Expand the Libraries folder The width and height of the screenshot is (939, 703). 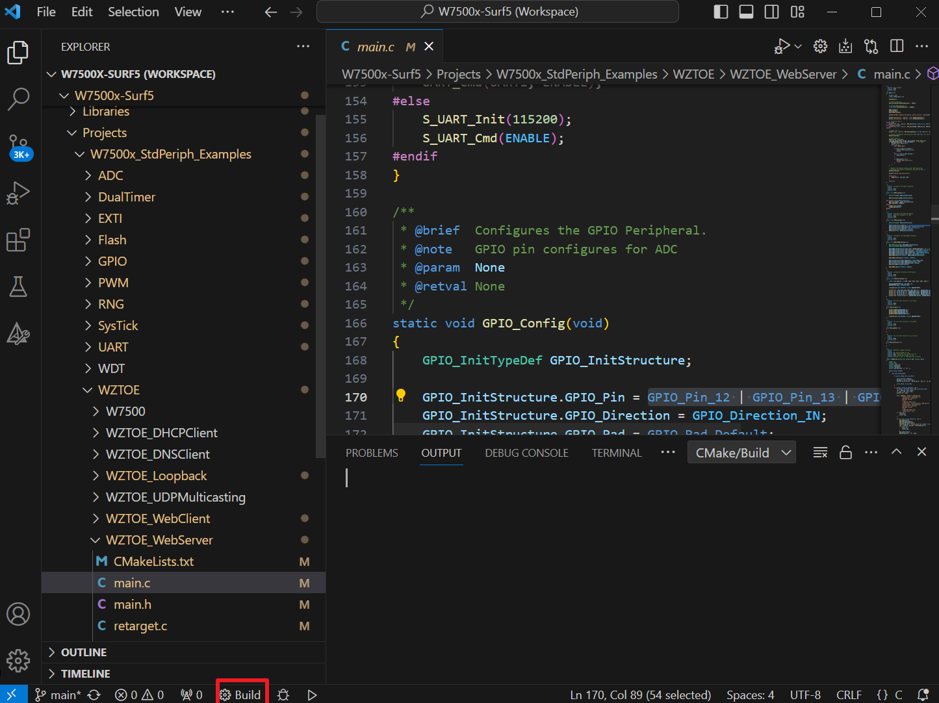click(x=183, y=111)
